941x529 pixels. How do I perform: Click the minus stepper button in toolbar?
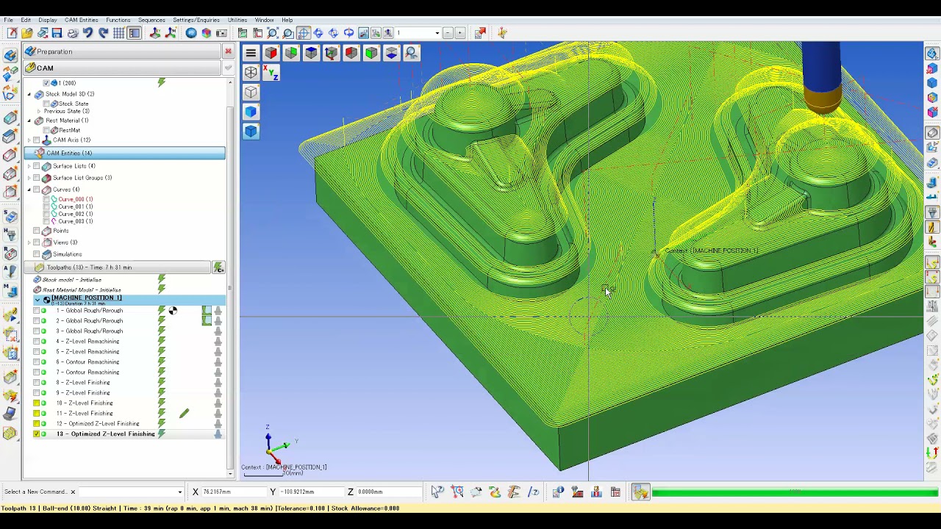pos(448,33)
